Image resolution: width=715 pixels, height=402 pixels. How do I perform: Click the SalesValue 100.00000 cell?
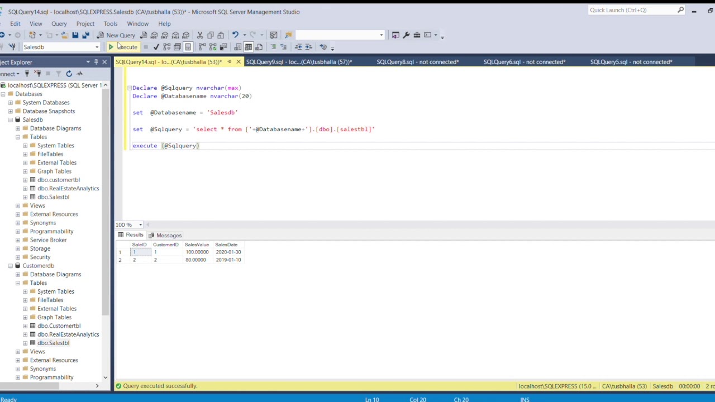click(197, 252)
